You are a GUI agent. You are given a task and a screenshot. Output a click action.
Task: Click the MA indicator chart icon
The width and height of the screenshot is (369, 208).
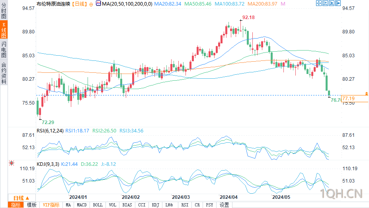(98, 3)
